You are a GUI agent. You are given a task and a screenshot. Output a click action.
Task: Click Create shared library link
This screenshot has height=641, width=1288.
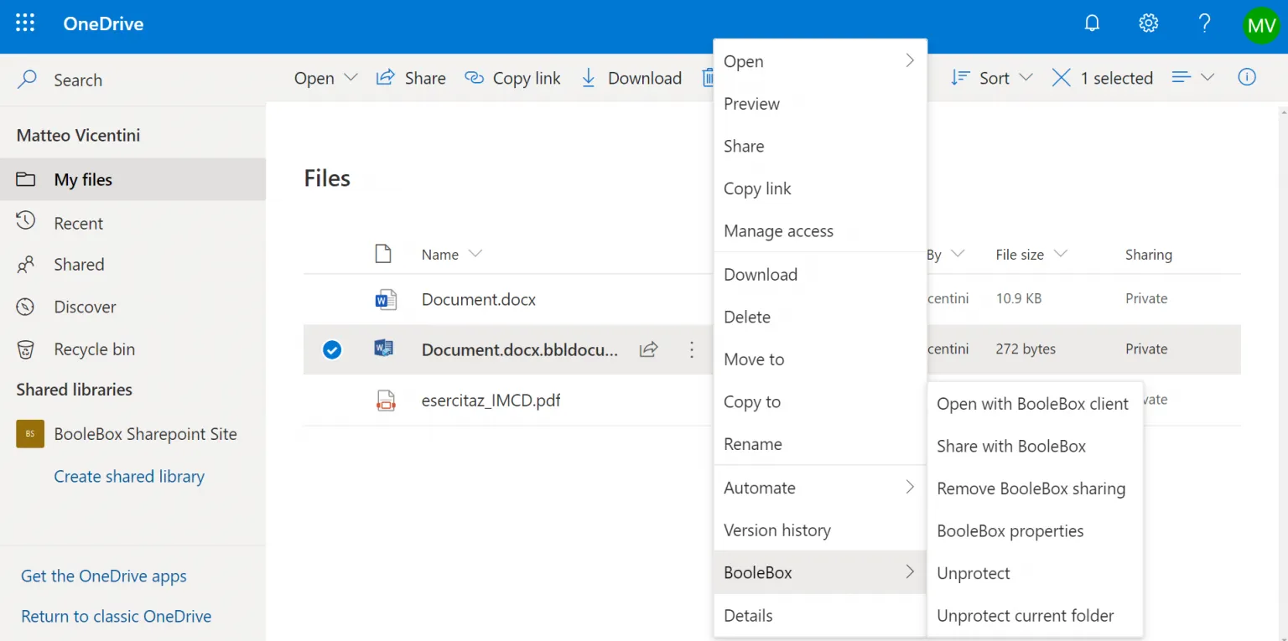pyautogui.click(x=129, y=477)
